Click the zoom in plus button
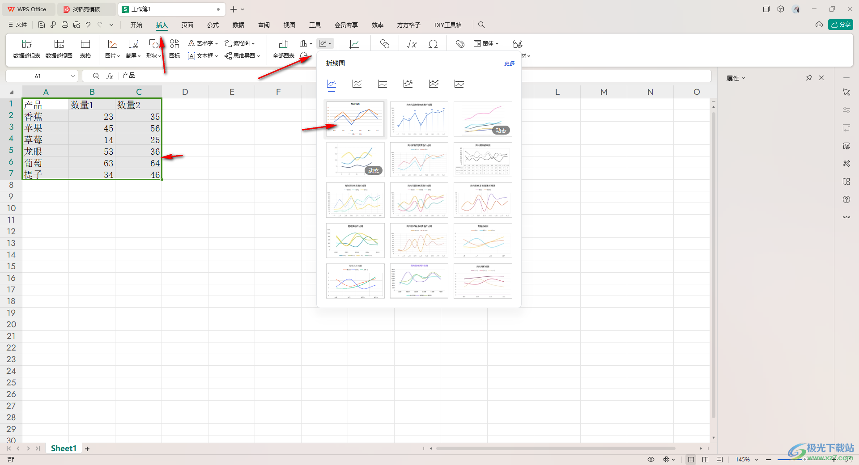The width and height of the screenshot is (859, 465). tap(834, 459)
